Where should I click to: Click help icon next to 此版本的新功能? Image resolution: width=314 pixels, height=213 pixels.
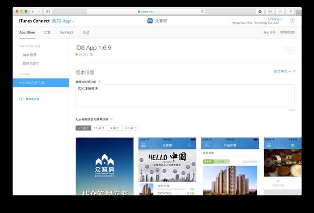click(100, 82)
